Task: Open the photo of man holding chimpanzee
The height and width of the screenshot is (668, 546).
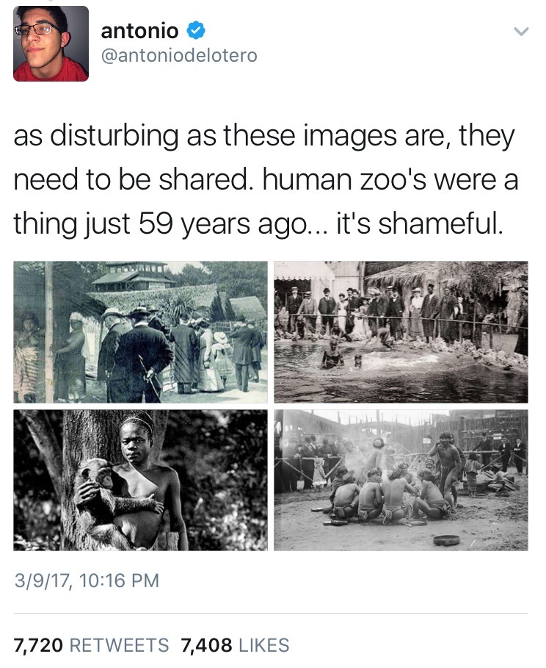Action: coord(140,480)
